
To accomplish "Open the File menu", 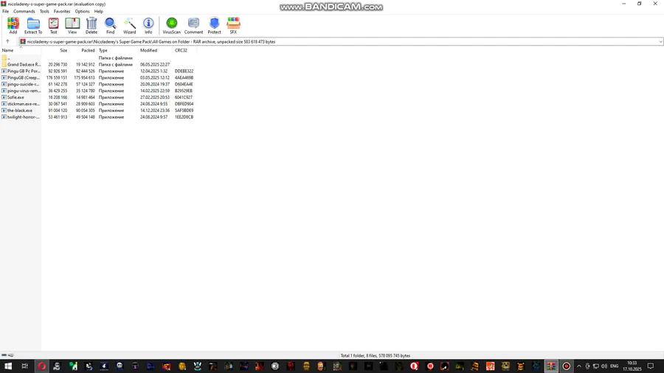I will (5, 11).
